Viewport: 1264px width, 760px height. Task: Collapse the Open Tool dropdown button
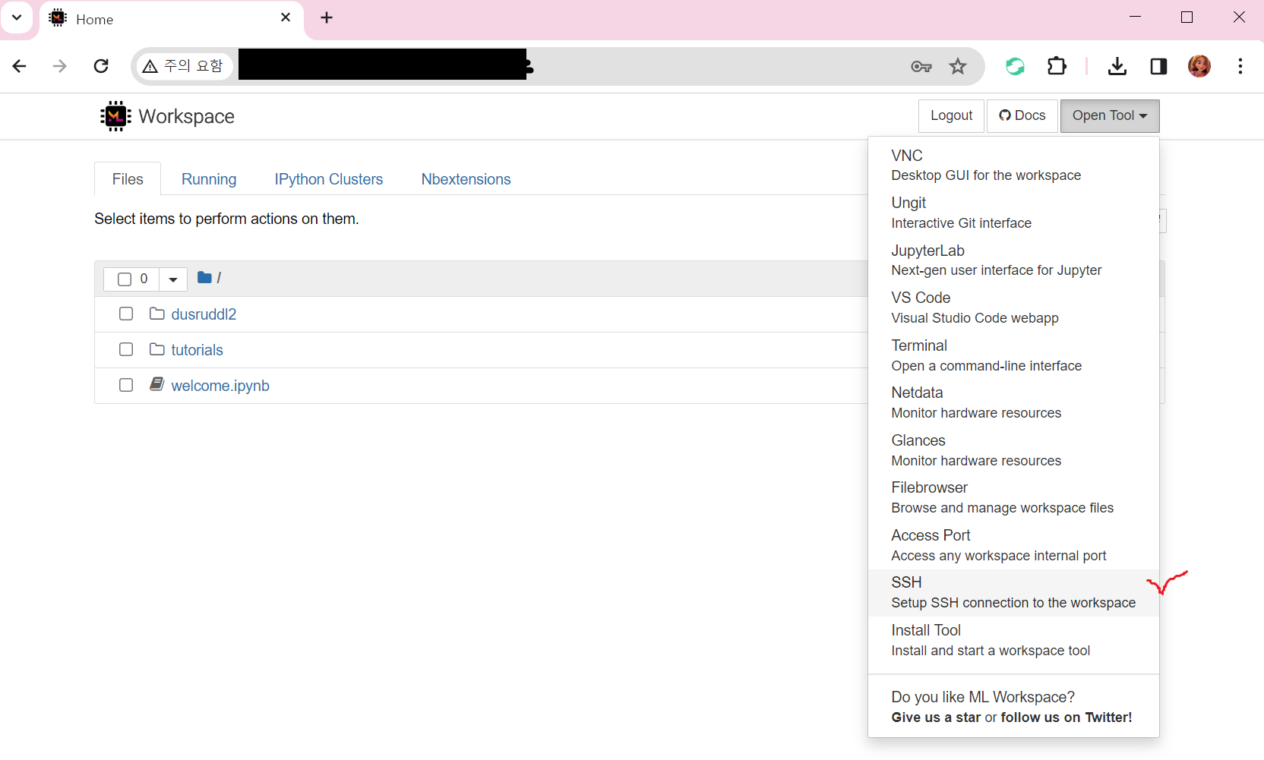click(x=1110, y=116)
